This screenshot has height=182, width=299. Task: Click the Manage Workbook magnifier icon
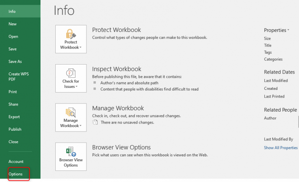click(x=71, y=112)
